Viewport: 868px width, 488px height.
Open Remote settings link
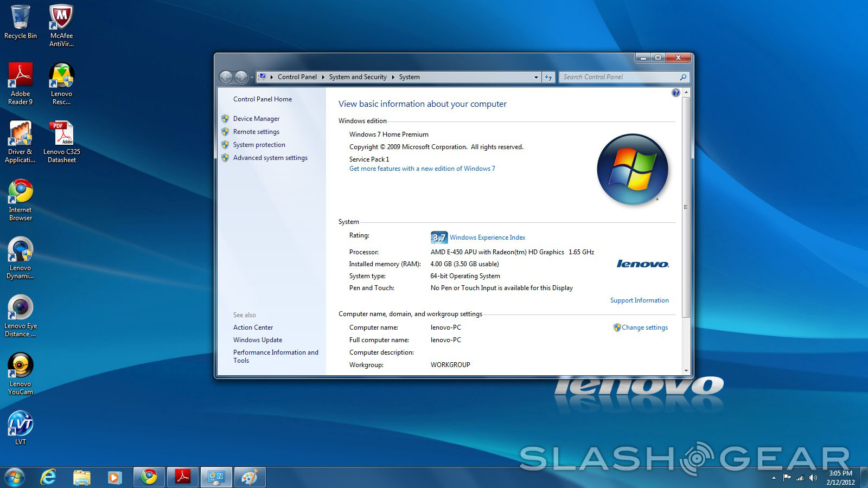(256, 132)
